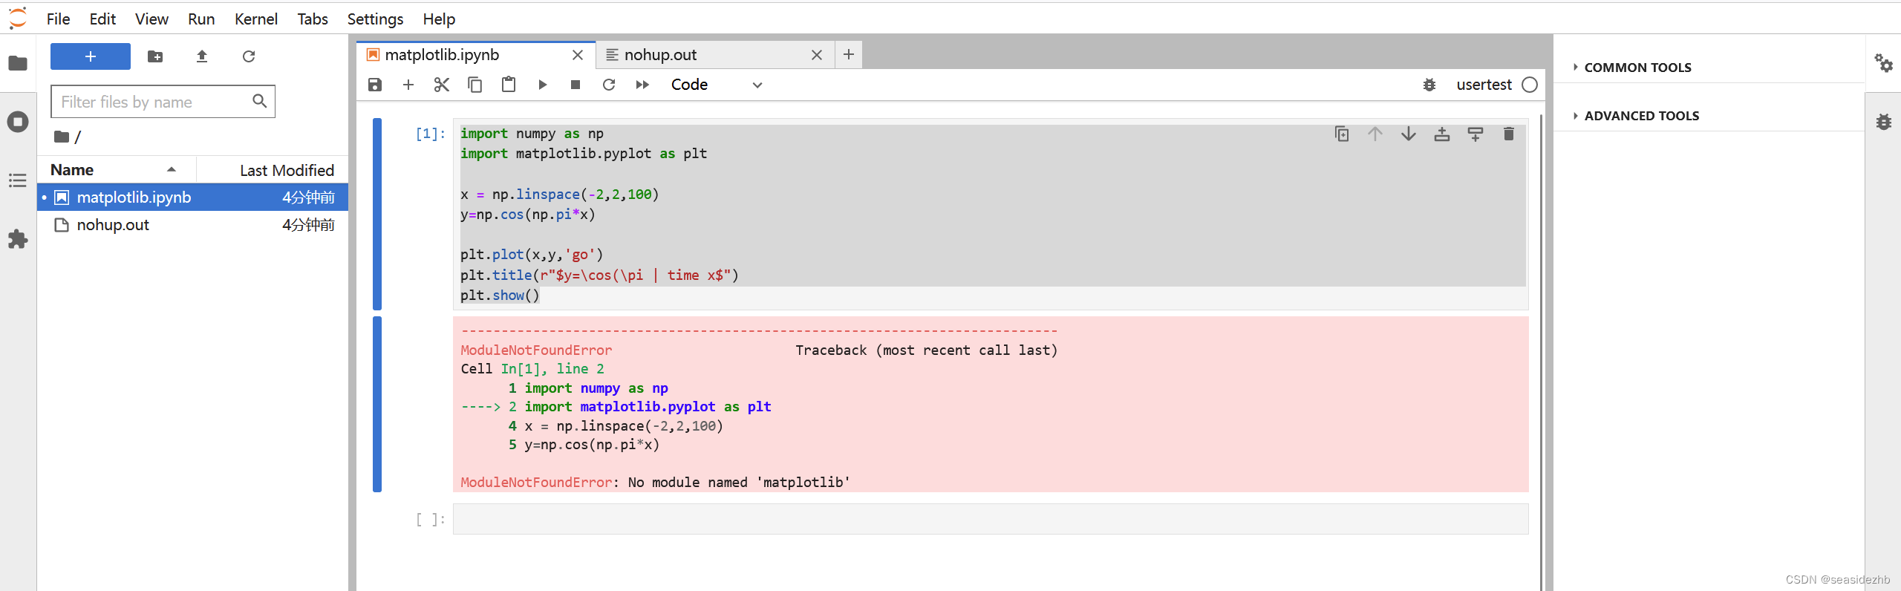Create a new folder icon
The width and height of the screenshot is (1901, 591).
pos(155,56)
